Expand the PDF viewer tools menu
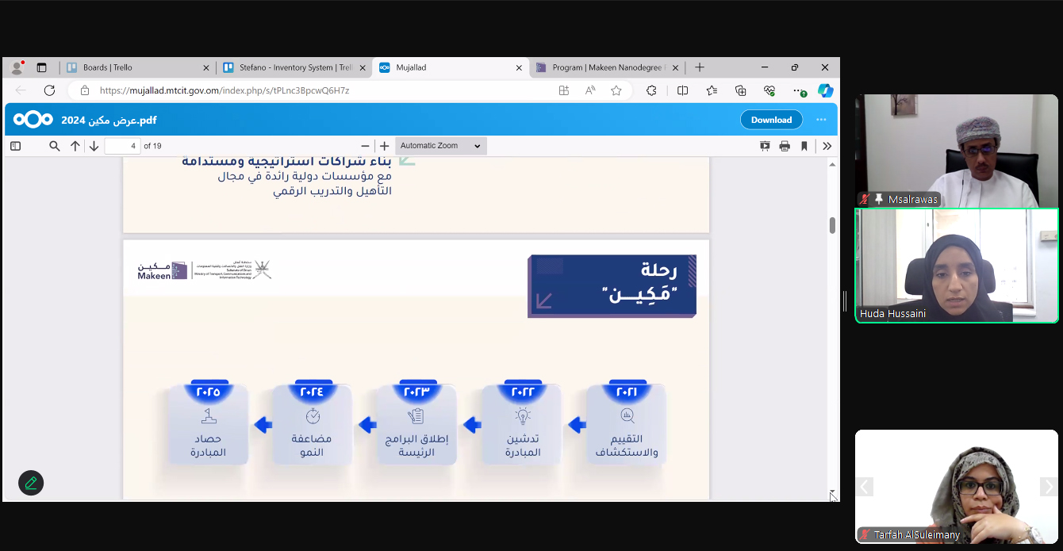This screenshot has width=1063, height=551. (x=827, y=146)
